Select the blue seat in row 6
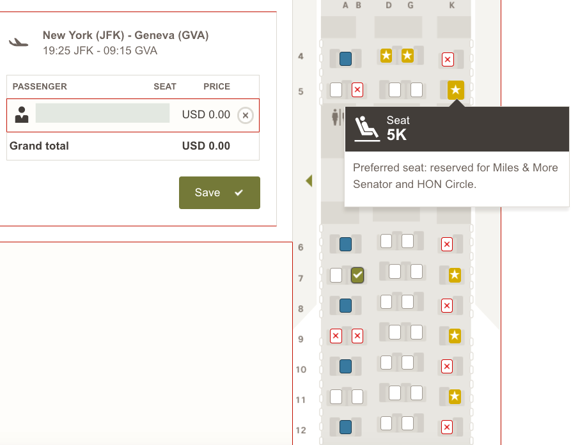Screen dimensions: 571x445 pos(345,244)
